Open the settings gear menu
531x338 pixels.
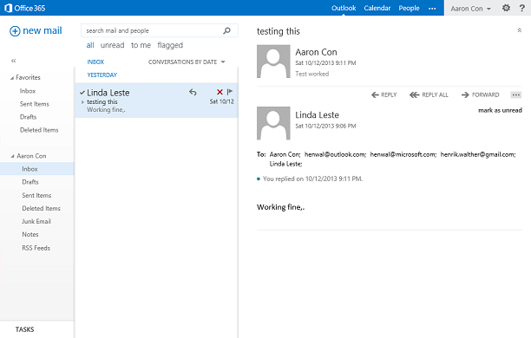click(x=506, y=8)
